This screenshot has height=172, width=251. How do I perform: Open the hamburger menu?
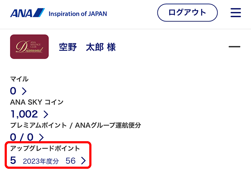pyautogui.click(x=236, y=13)
